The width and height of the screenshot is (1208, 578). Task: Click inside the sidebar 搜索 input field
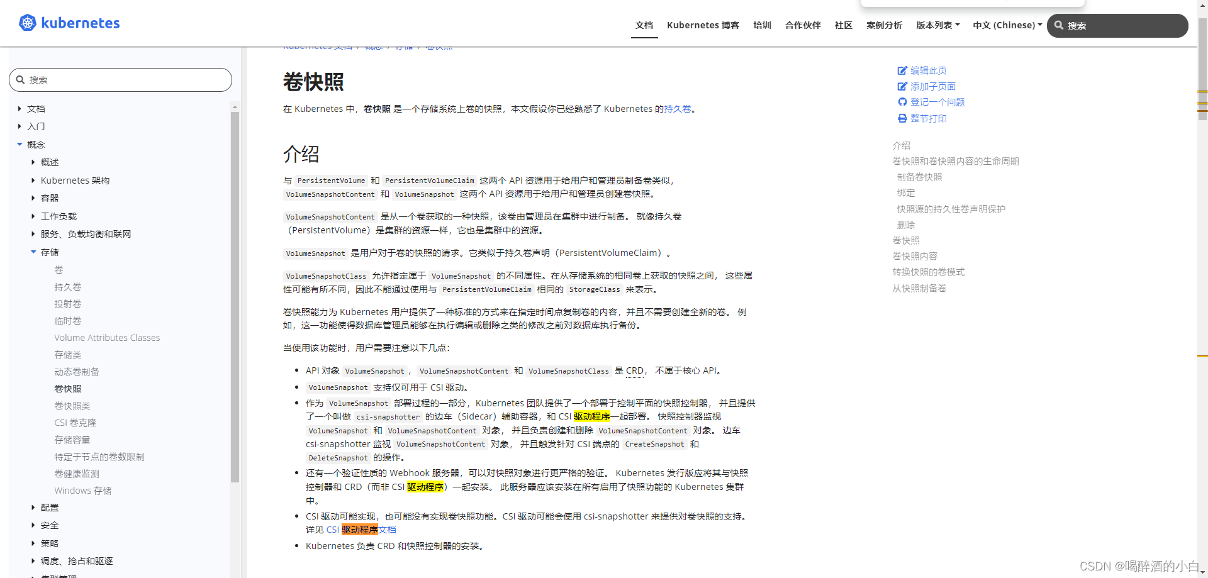pyautogui.click(x=120, y=79)
